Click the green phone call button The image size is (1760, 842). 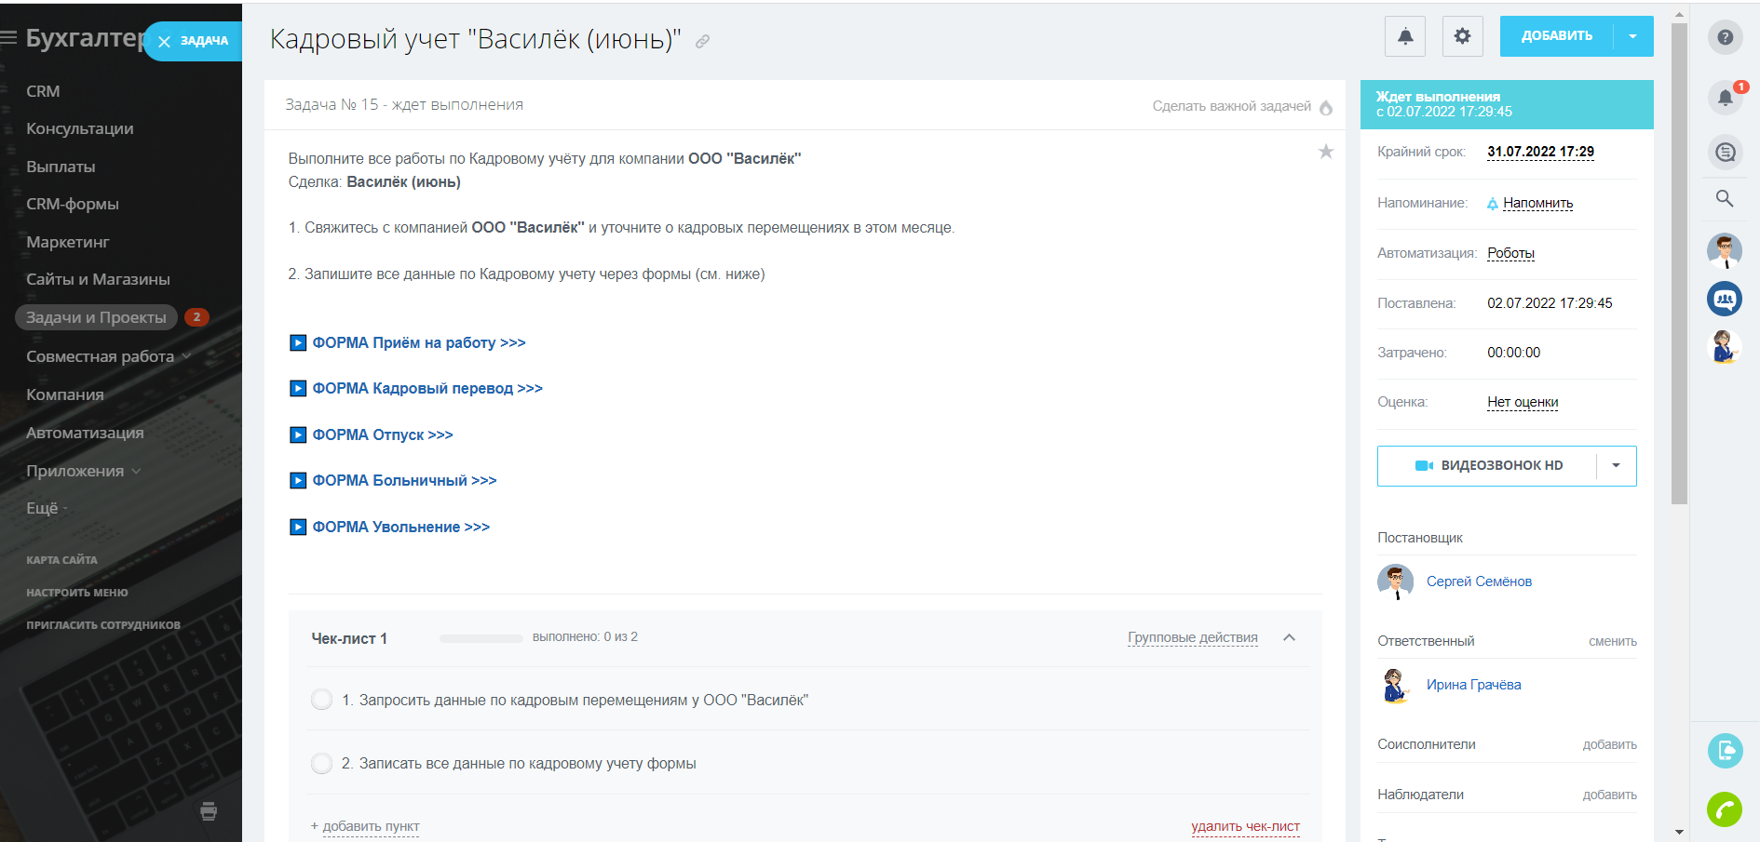(1725, 809)
